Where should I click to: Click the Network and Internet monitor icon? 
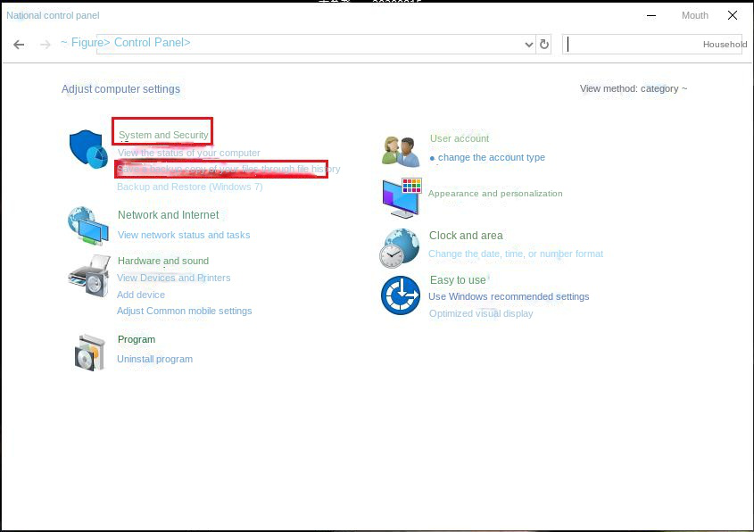pos(87,227)
